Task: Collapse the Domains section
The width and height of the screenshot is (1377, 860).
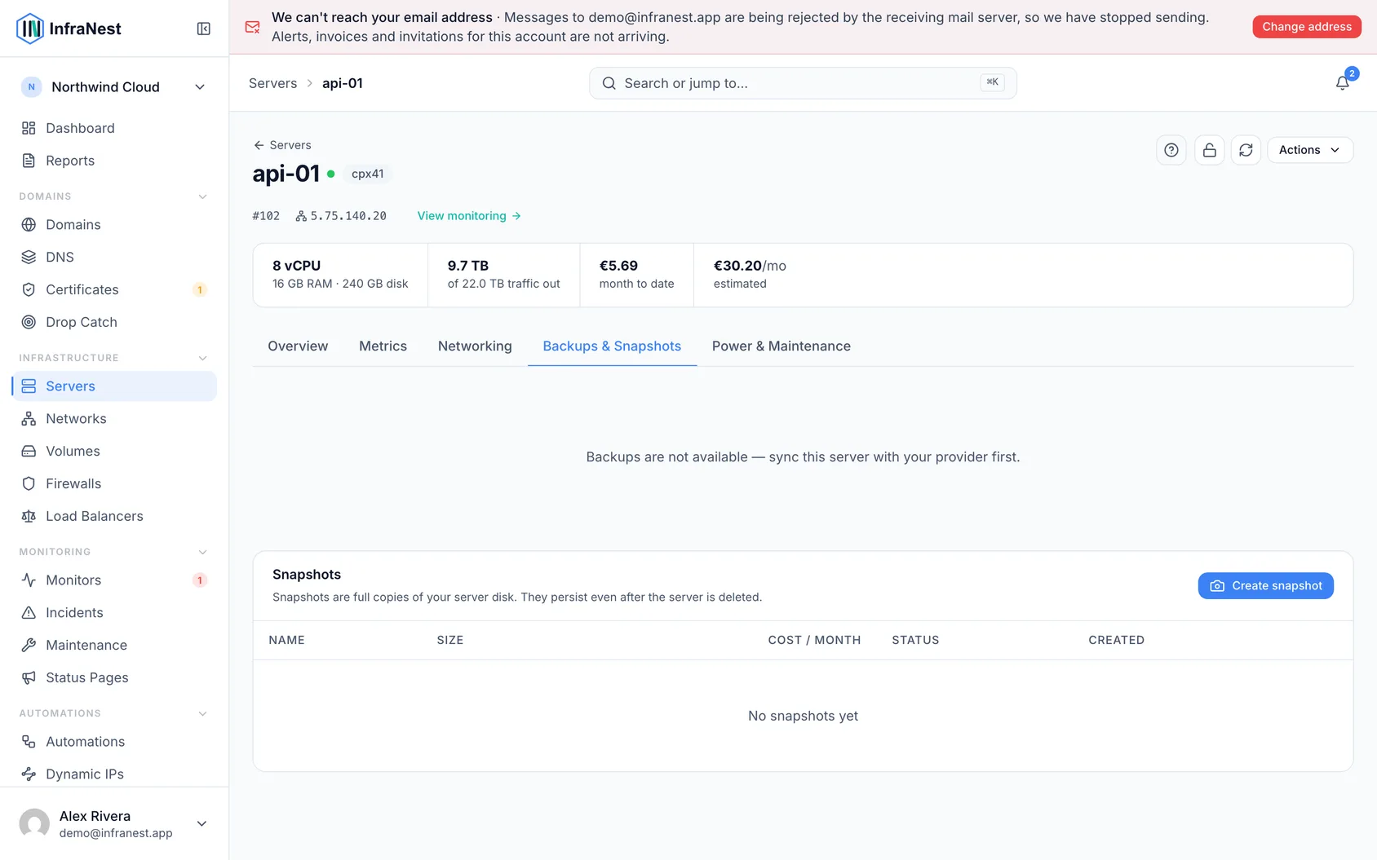Action: click(x=203, y=196)
